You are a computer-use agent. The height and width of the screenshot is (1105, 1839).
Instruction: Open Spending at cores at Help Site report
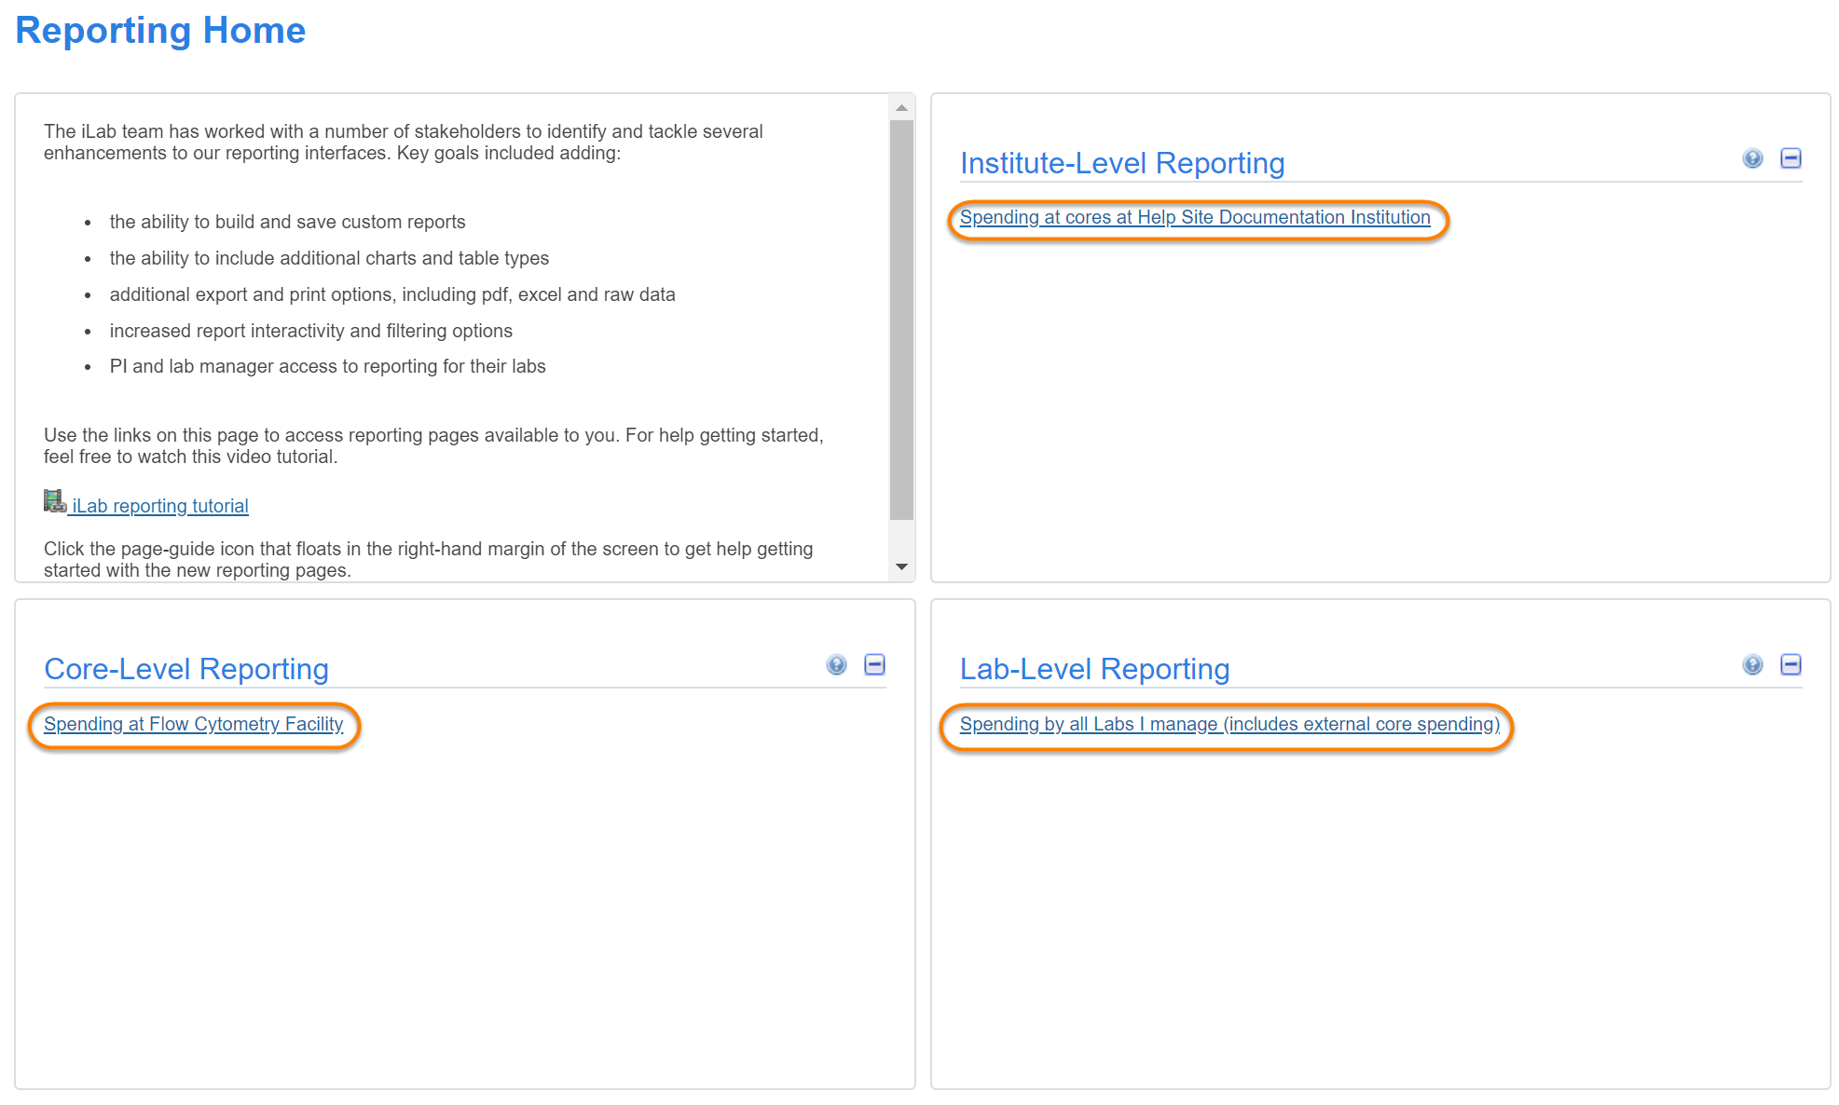(x=1194, y=217)
